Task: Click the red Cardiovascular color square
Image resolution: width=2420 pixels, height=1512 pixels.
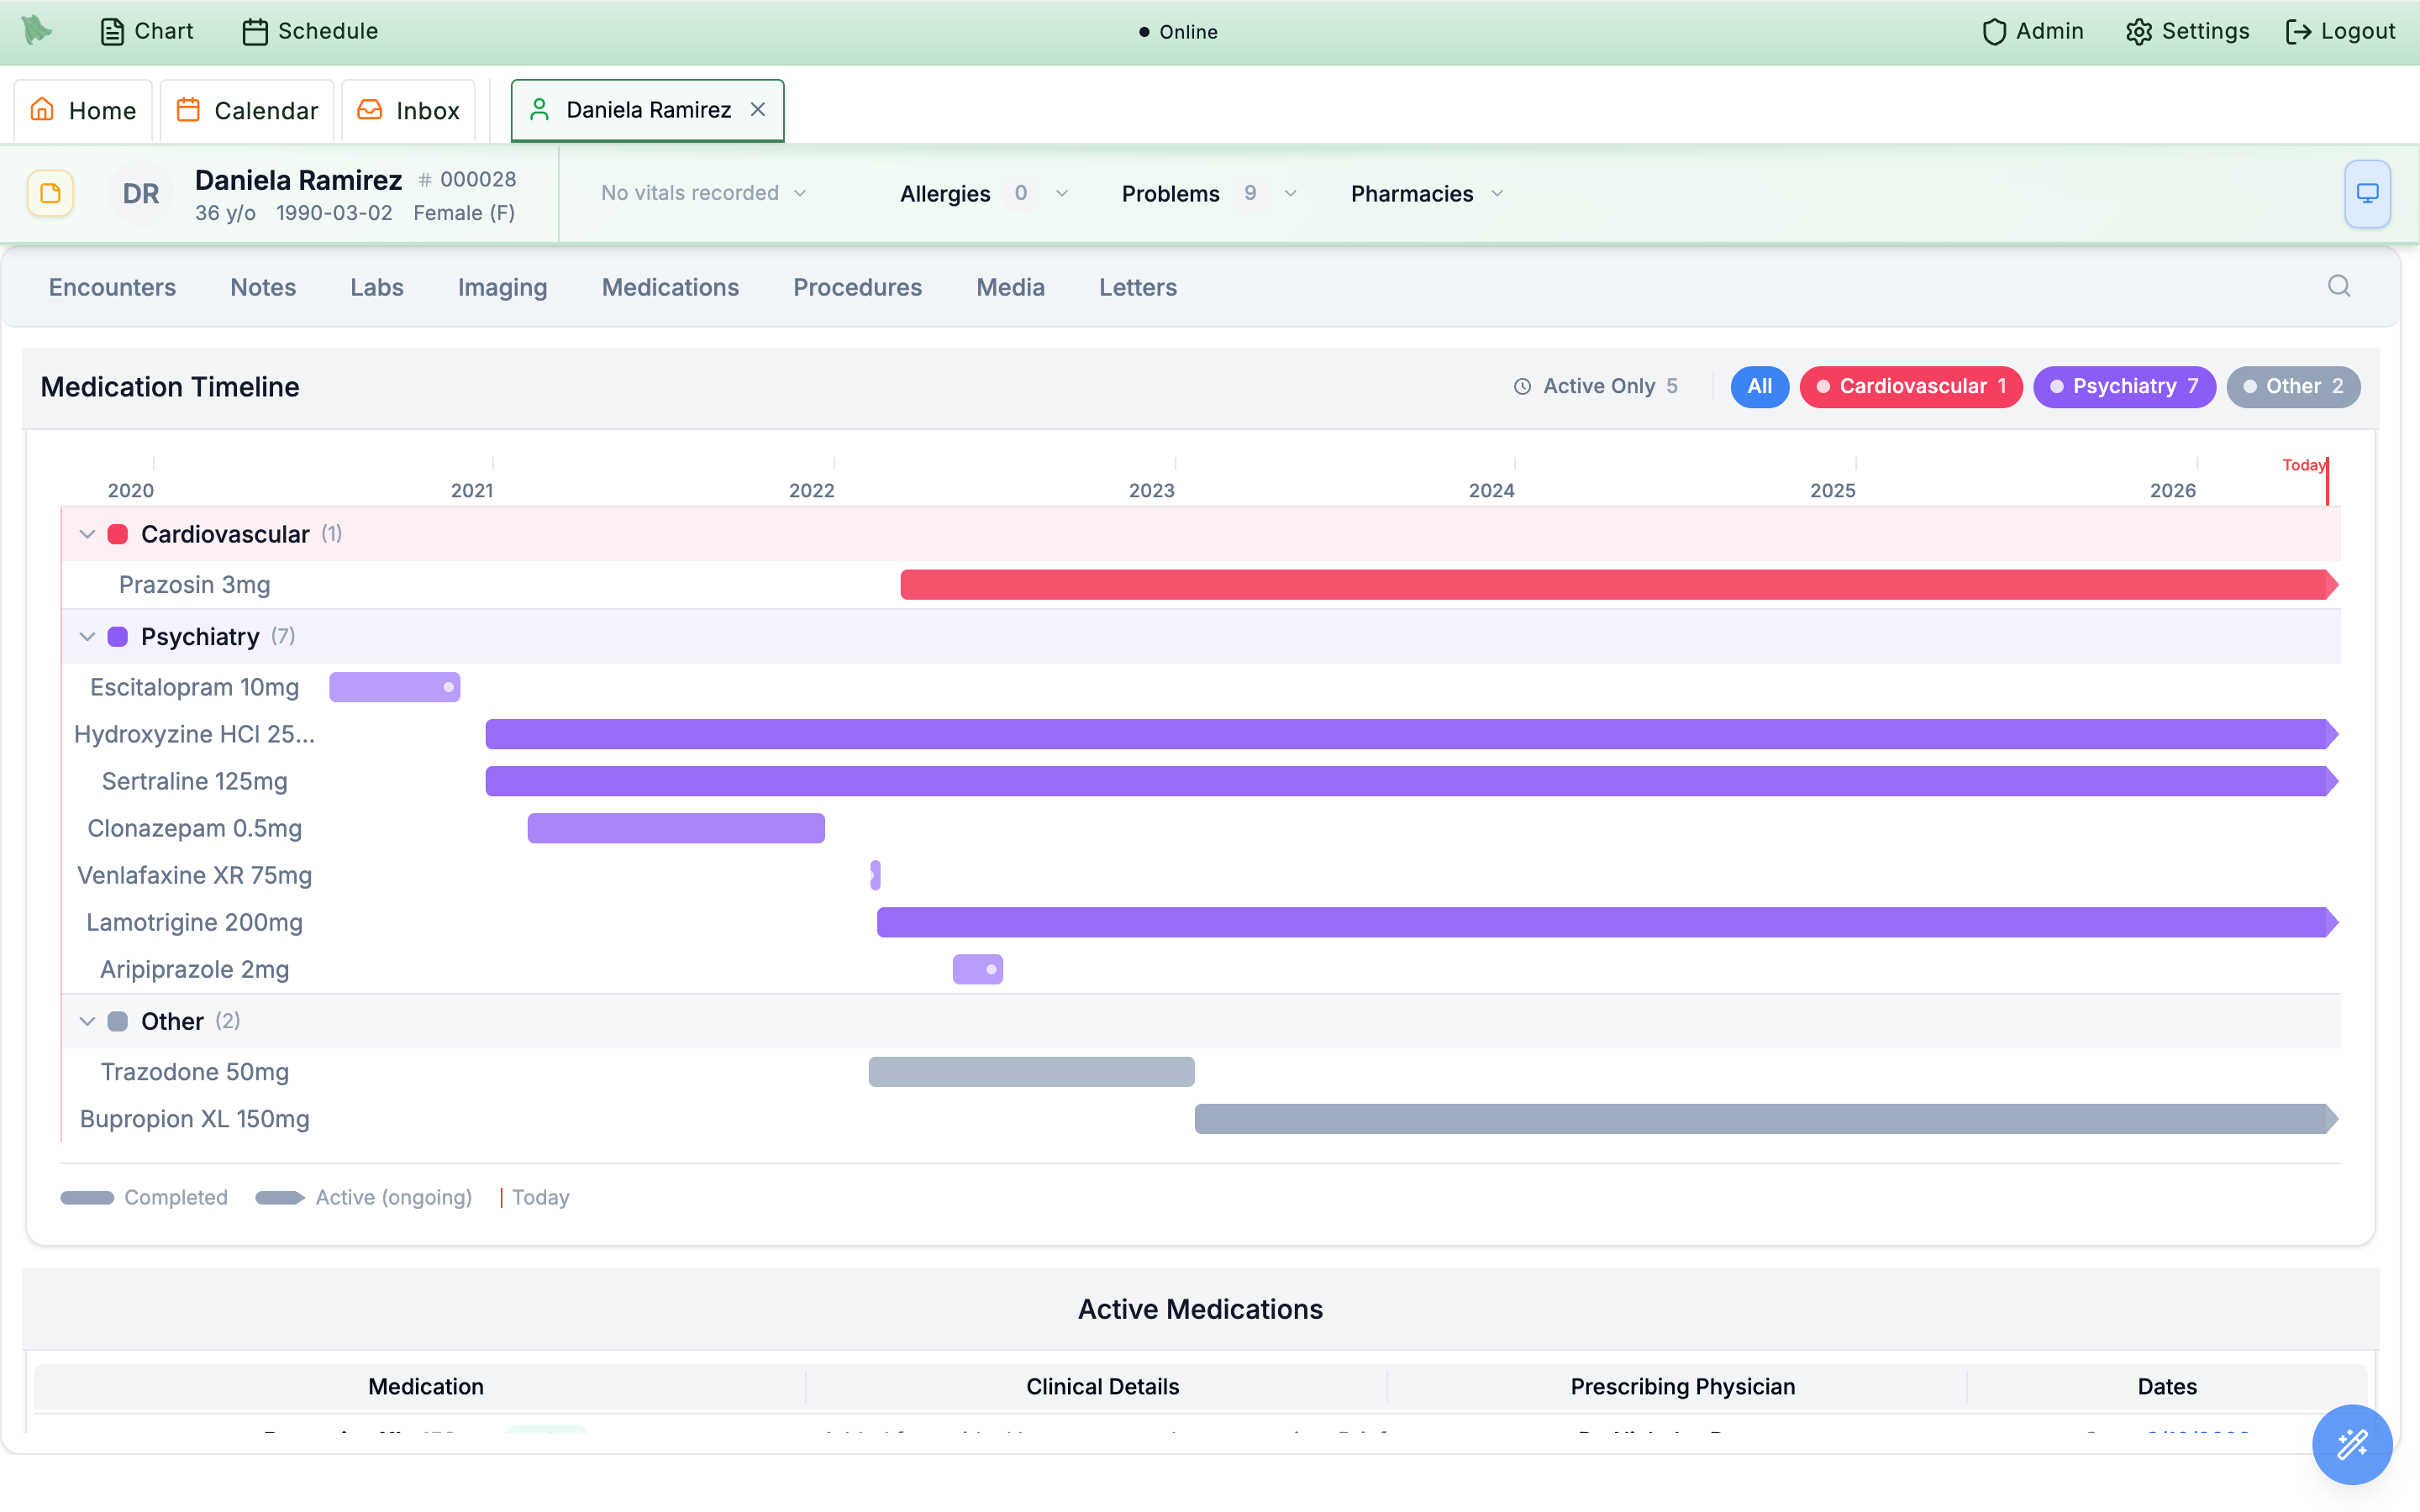Action: coord(117,534)
